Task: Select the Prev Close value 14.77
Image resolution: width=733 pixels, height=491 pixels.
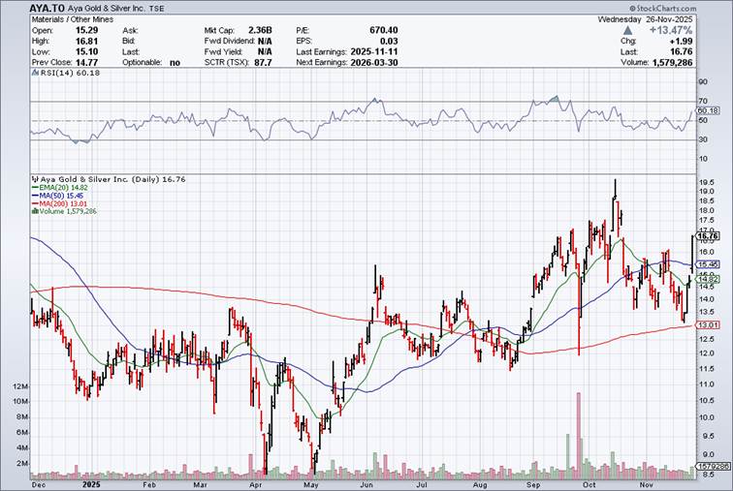Action: (88, 63)
